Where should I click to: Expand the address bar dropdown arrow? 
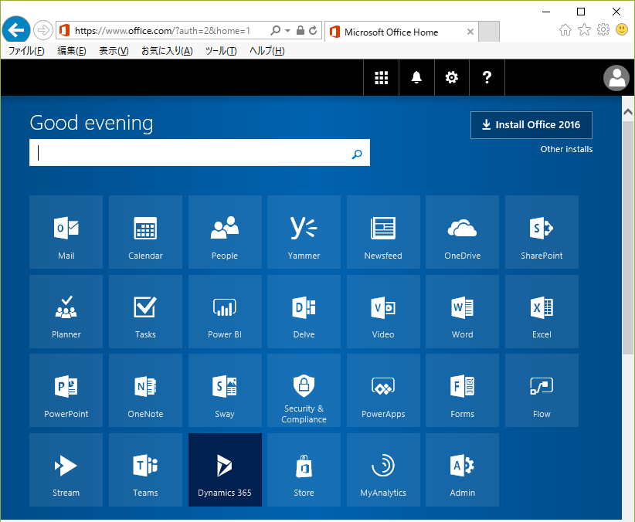(288, 31)
